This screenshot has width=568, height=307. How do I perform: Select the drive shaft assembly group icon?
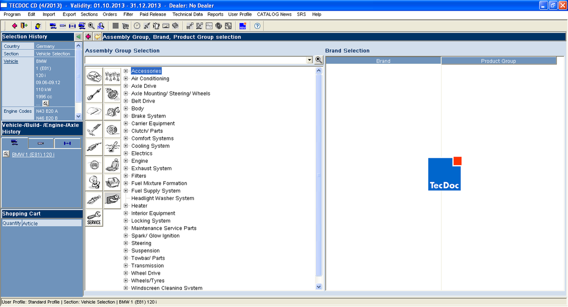[94, 94]
